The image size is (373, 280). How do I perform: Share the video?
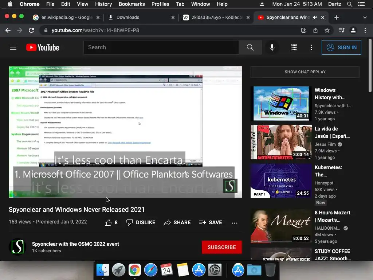(177, 222)
